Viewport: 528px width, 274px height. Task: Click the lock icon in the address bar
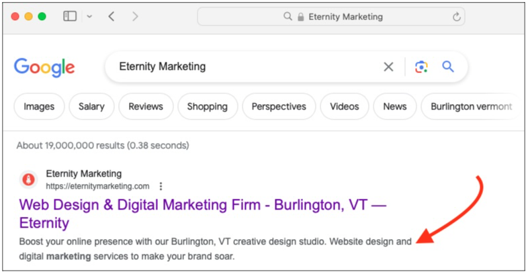click(301, 17)
